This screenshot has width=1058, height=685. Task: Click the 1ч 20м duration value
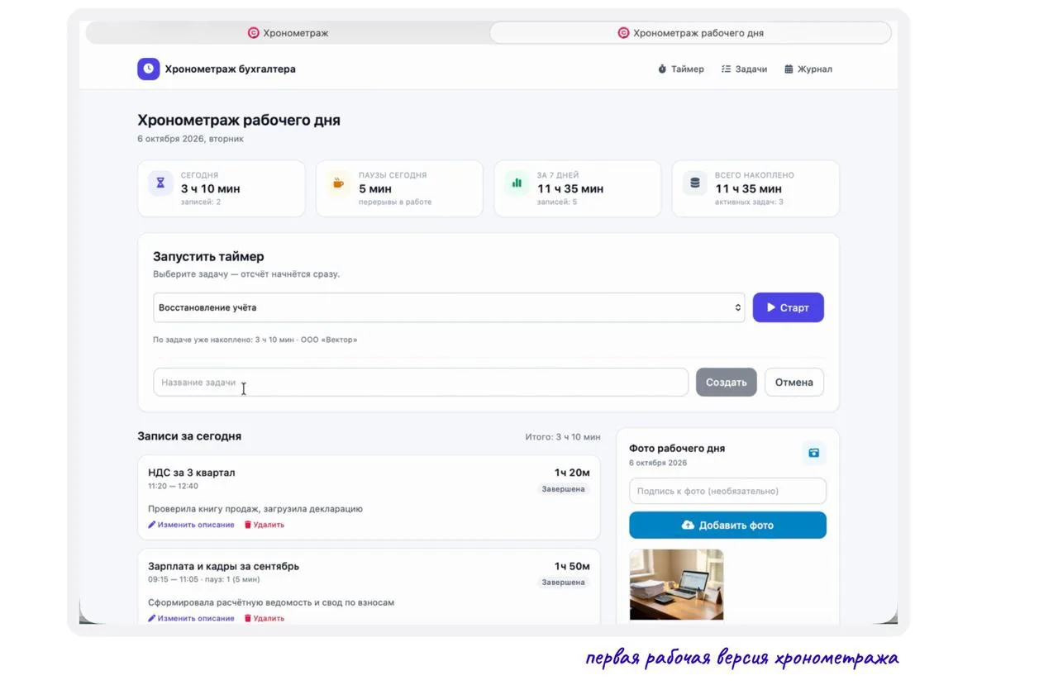(x=572, y=473)
